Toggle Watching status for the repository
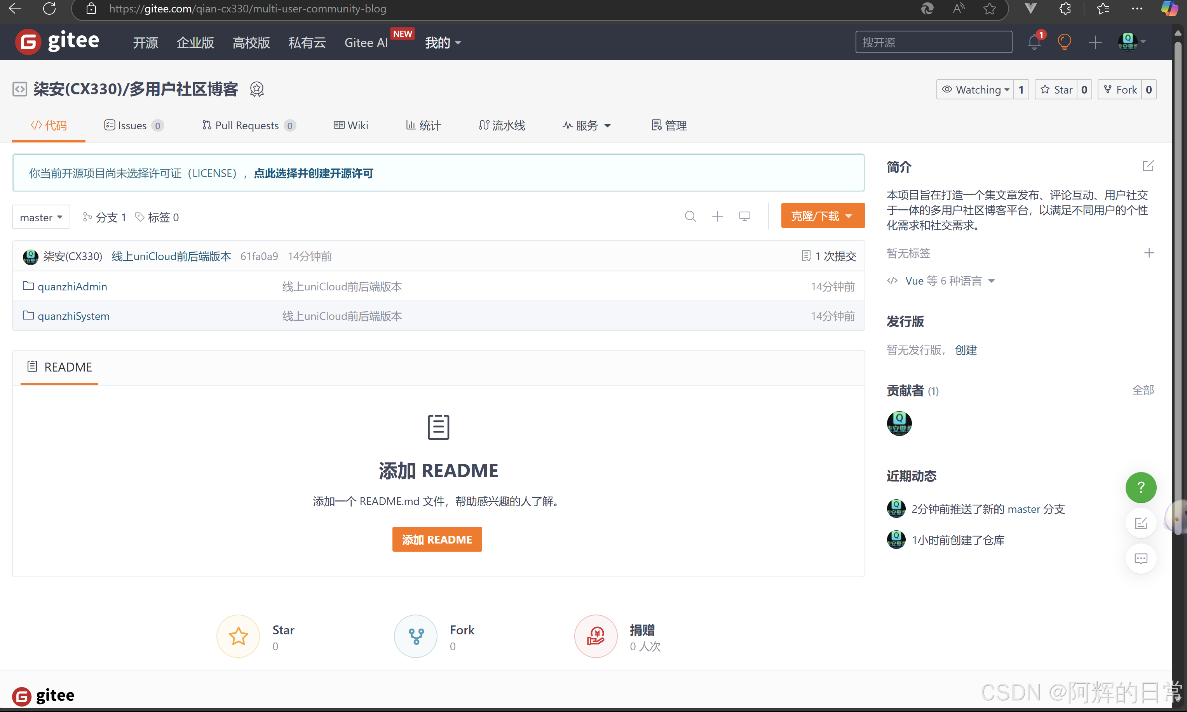1187x712 pixels. [975, 90]
